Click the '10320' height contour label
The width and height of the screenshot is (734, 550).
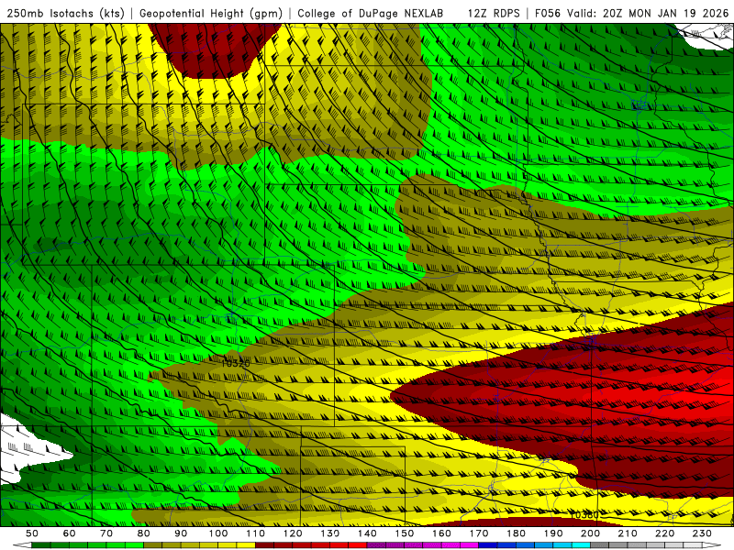pyautogui.click(x=236, y=363)
